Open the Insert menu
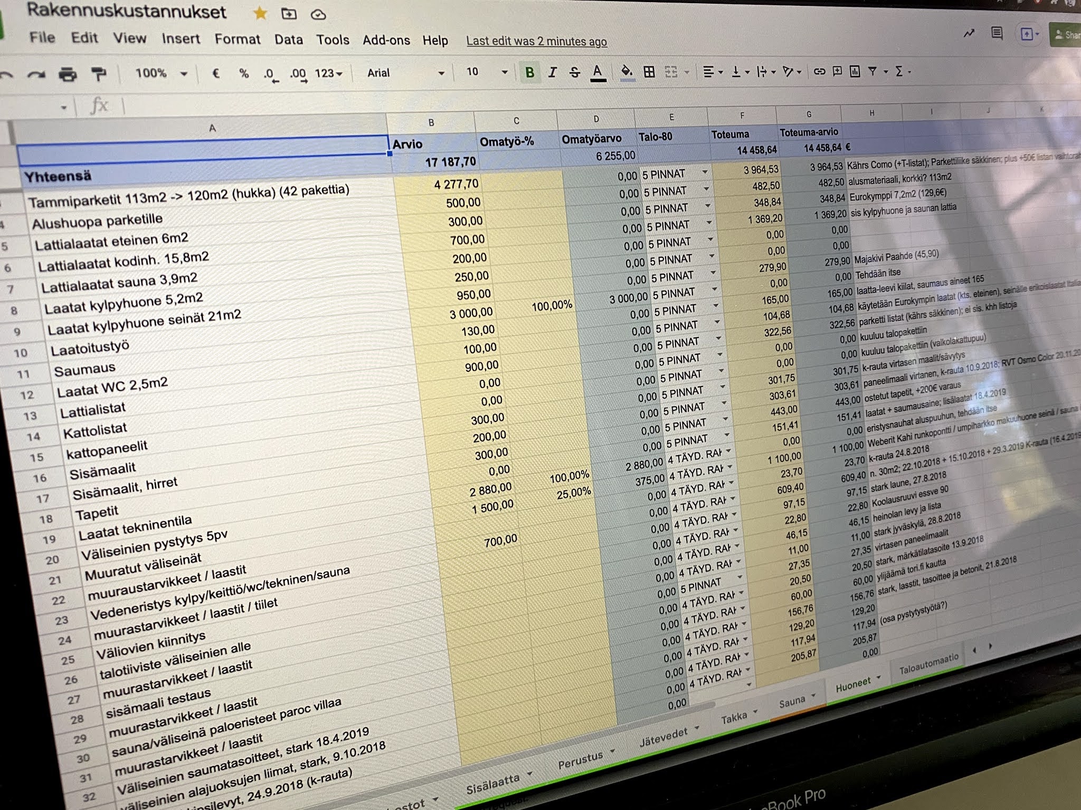The height and width of the screenshot is (810, 1081). pyautogui.click(x=181, y=39)
